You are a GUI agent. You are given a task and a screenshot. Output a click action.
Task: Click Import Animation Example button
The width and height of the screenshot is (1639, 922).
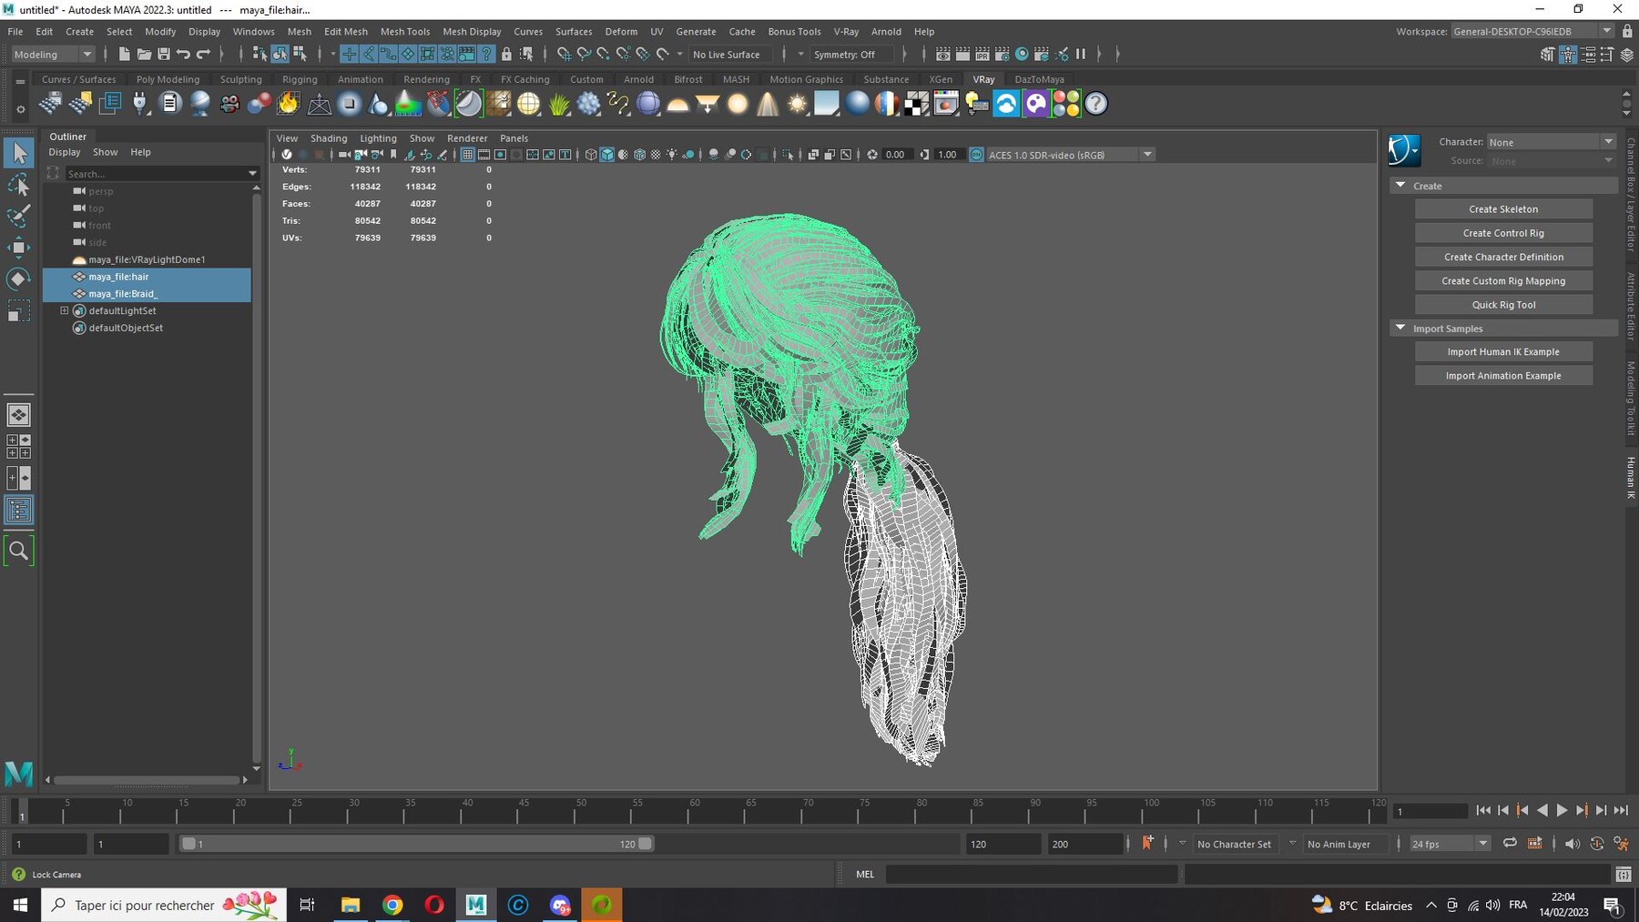1503,375
